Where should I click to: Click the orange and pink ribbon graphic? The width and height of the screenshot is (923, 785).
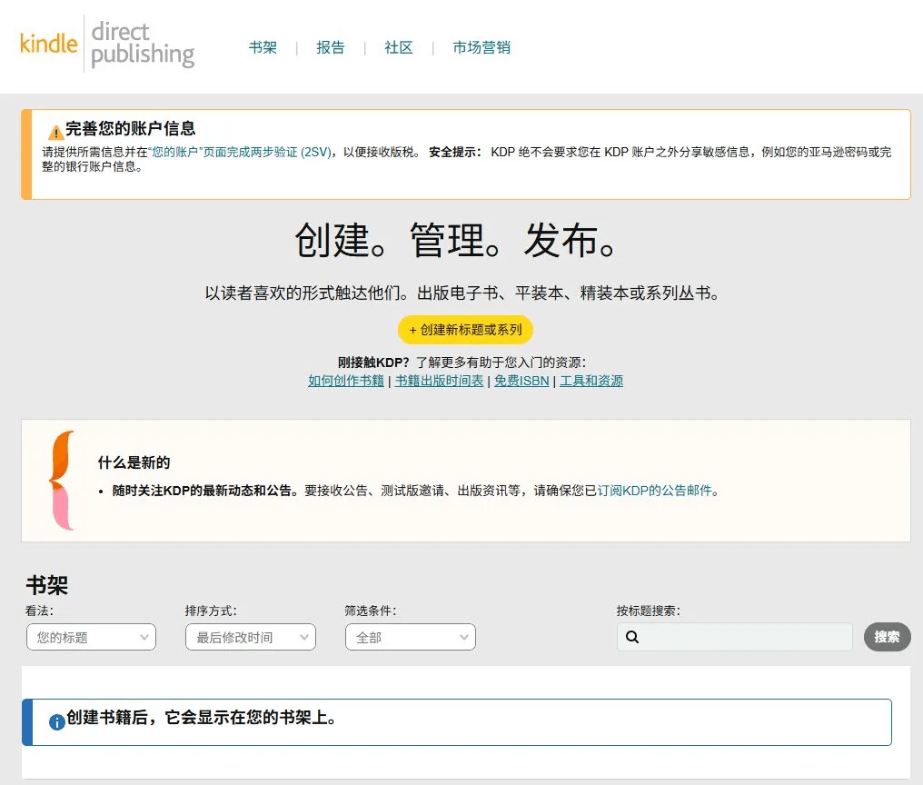click(x=63, y=480)
